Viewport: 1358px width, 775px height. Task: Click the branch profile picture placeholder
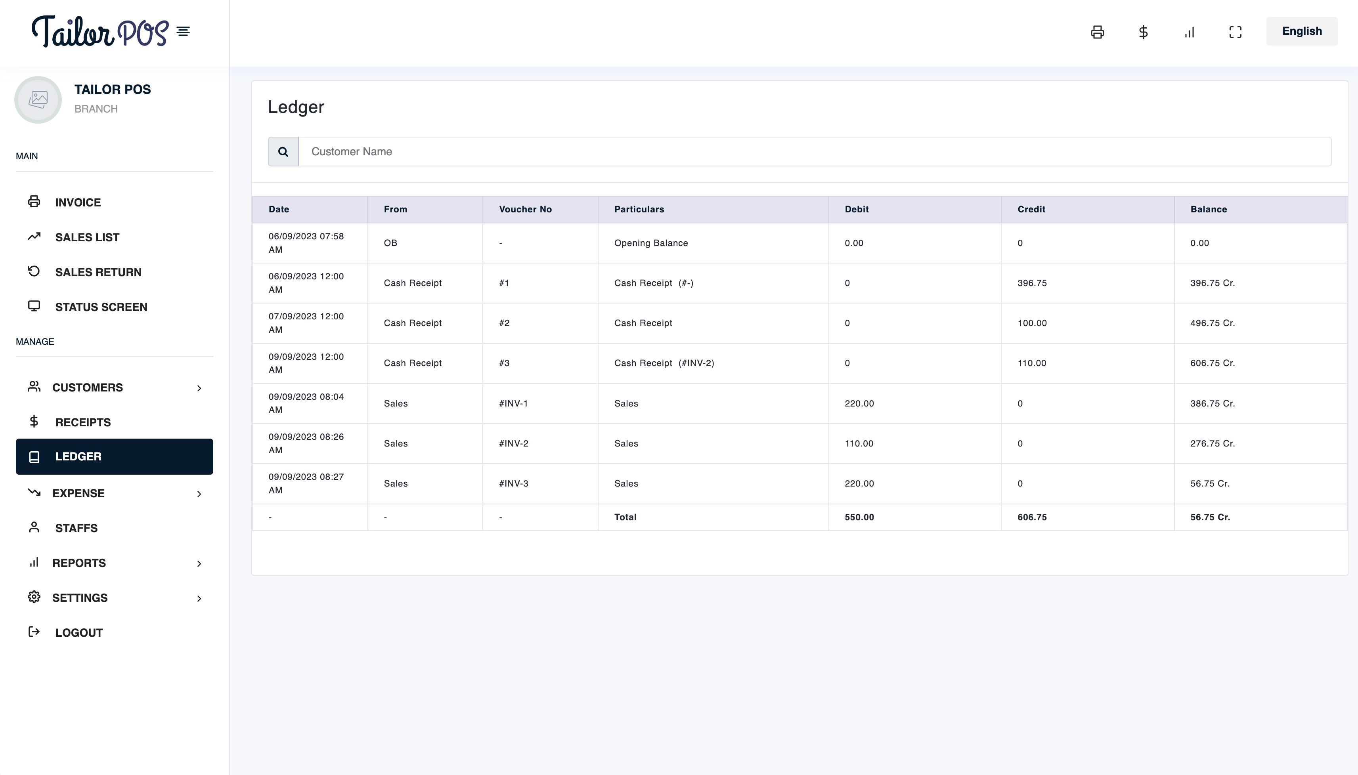(x=38, y=99)
